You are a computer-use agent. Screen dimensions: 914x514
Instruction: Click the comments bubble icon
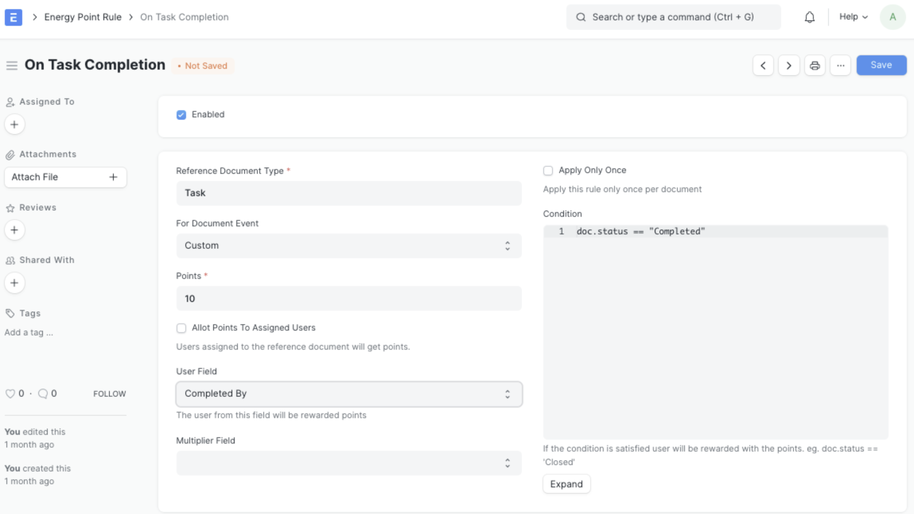[43, 393]
